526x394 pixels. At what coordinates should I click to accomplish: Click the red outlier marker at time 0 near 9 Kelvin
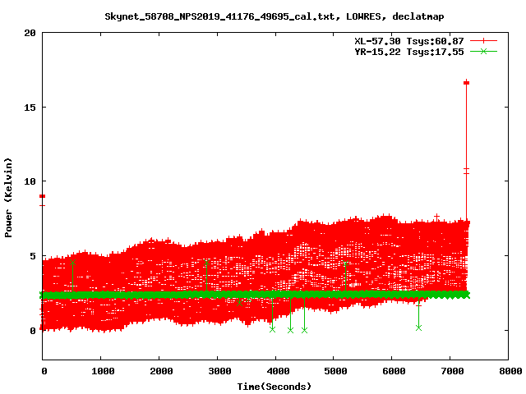tap(42, 196)
